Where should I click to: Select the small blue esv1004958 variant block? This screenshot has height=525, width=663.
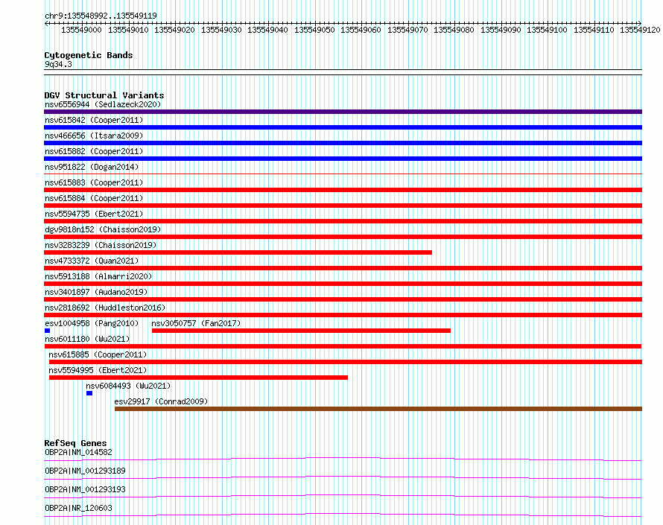click(48, 331)
